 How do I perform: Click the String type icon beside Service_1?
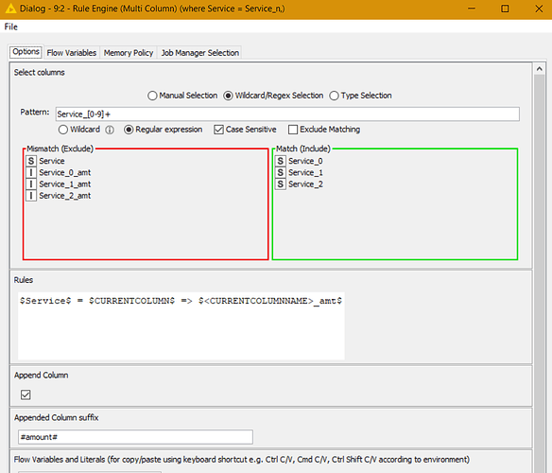[280, 173]
